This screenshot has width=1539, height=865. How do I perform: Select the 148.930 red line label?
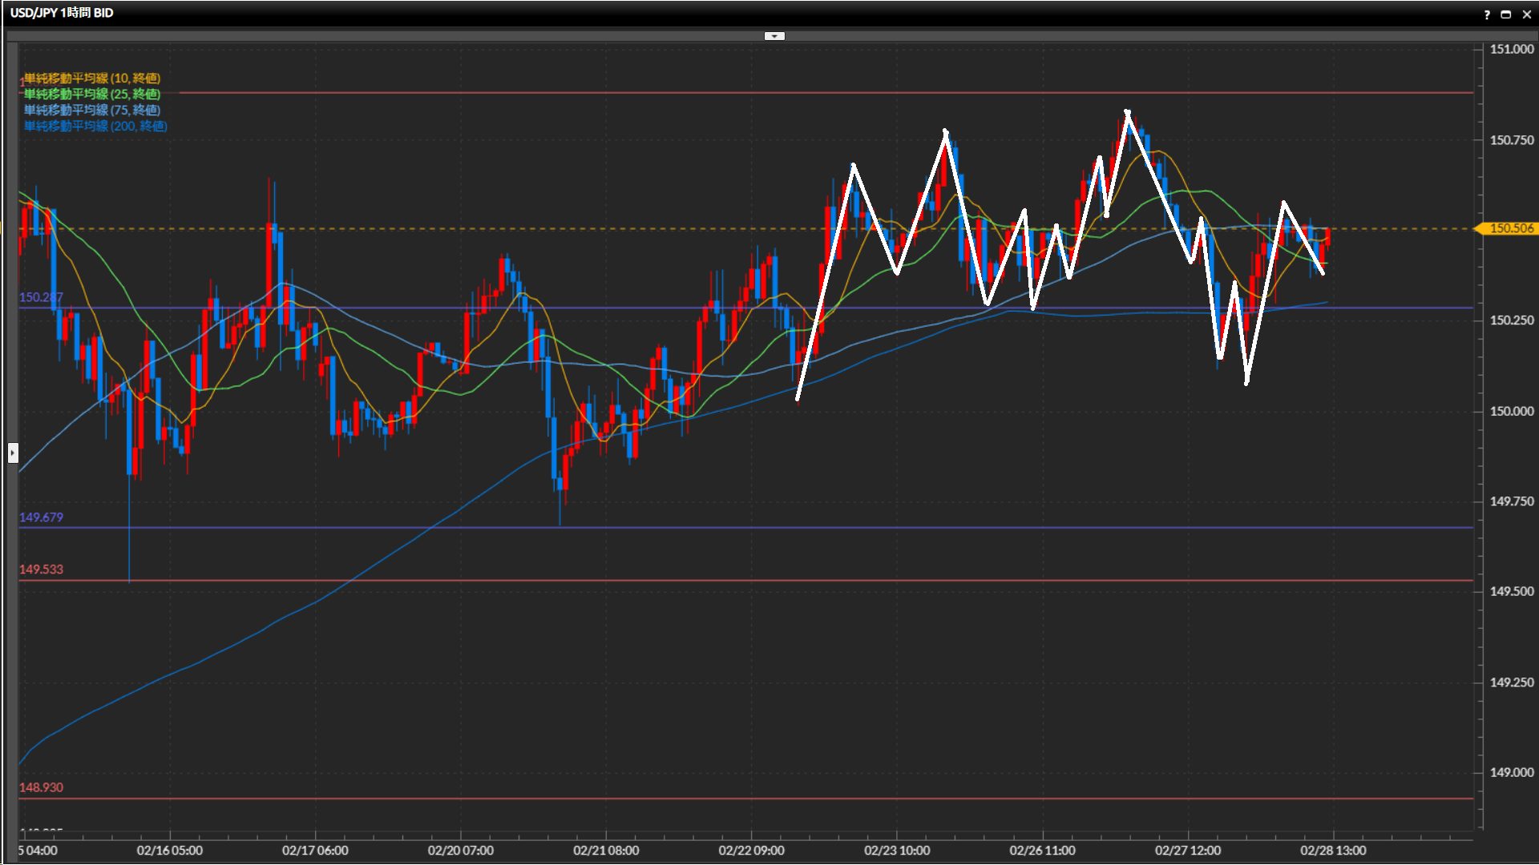41,787
